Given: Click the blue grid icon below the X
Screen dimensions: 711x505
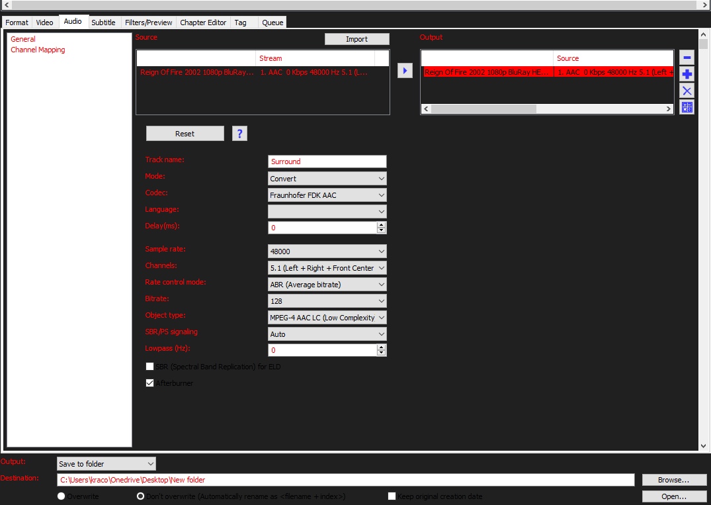Looking at the screenshot, I should point(687,107).
